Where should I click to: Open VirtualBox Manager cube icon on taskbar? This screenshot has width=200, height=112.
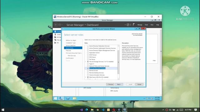click(x=119, y=110)
